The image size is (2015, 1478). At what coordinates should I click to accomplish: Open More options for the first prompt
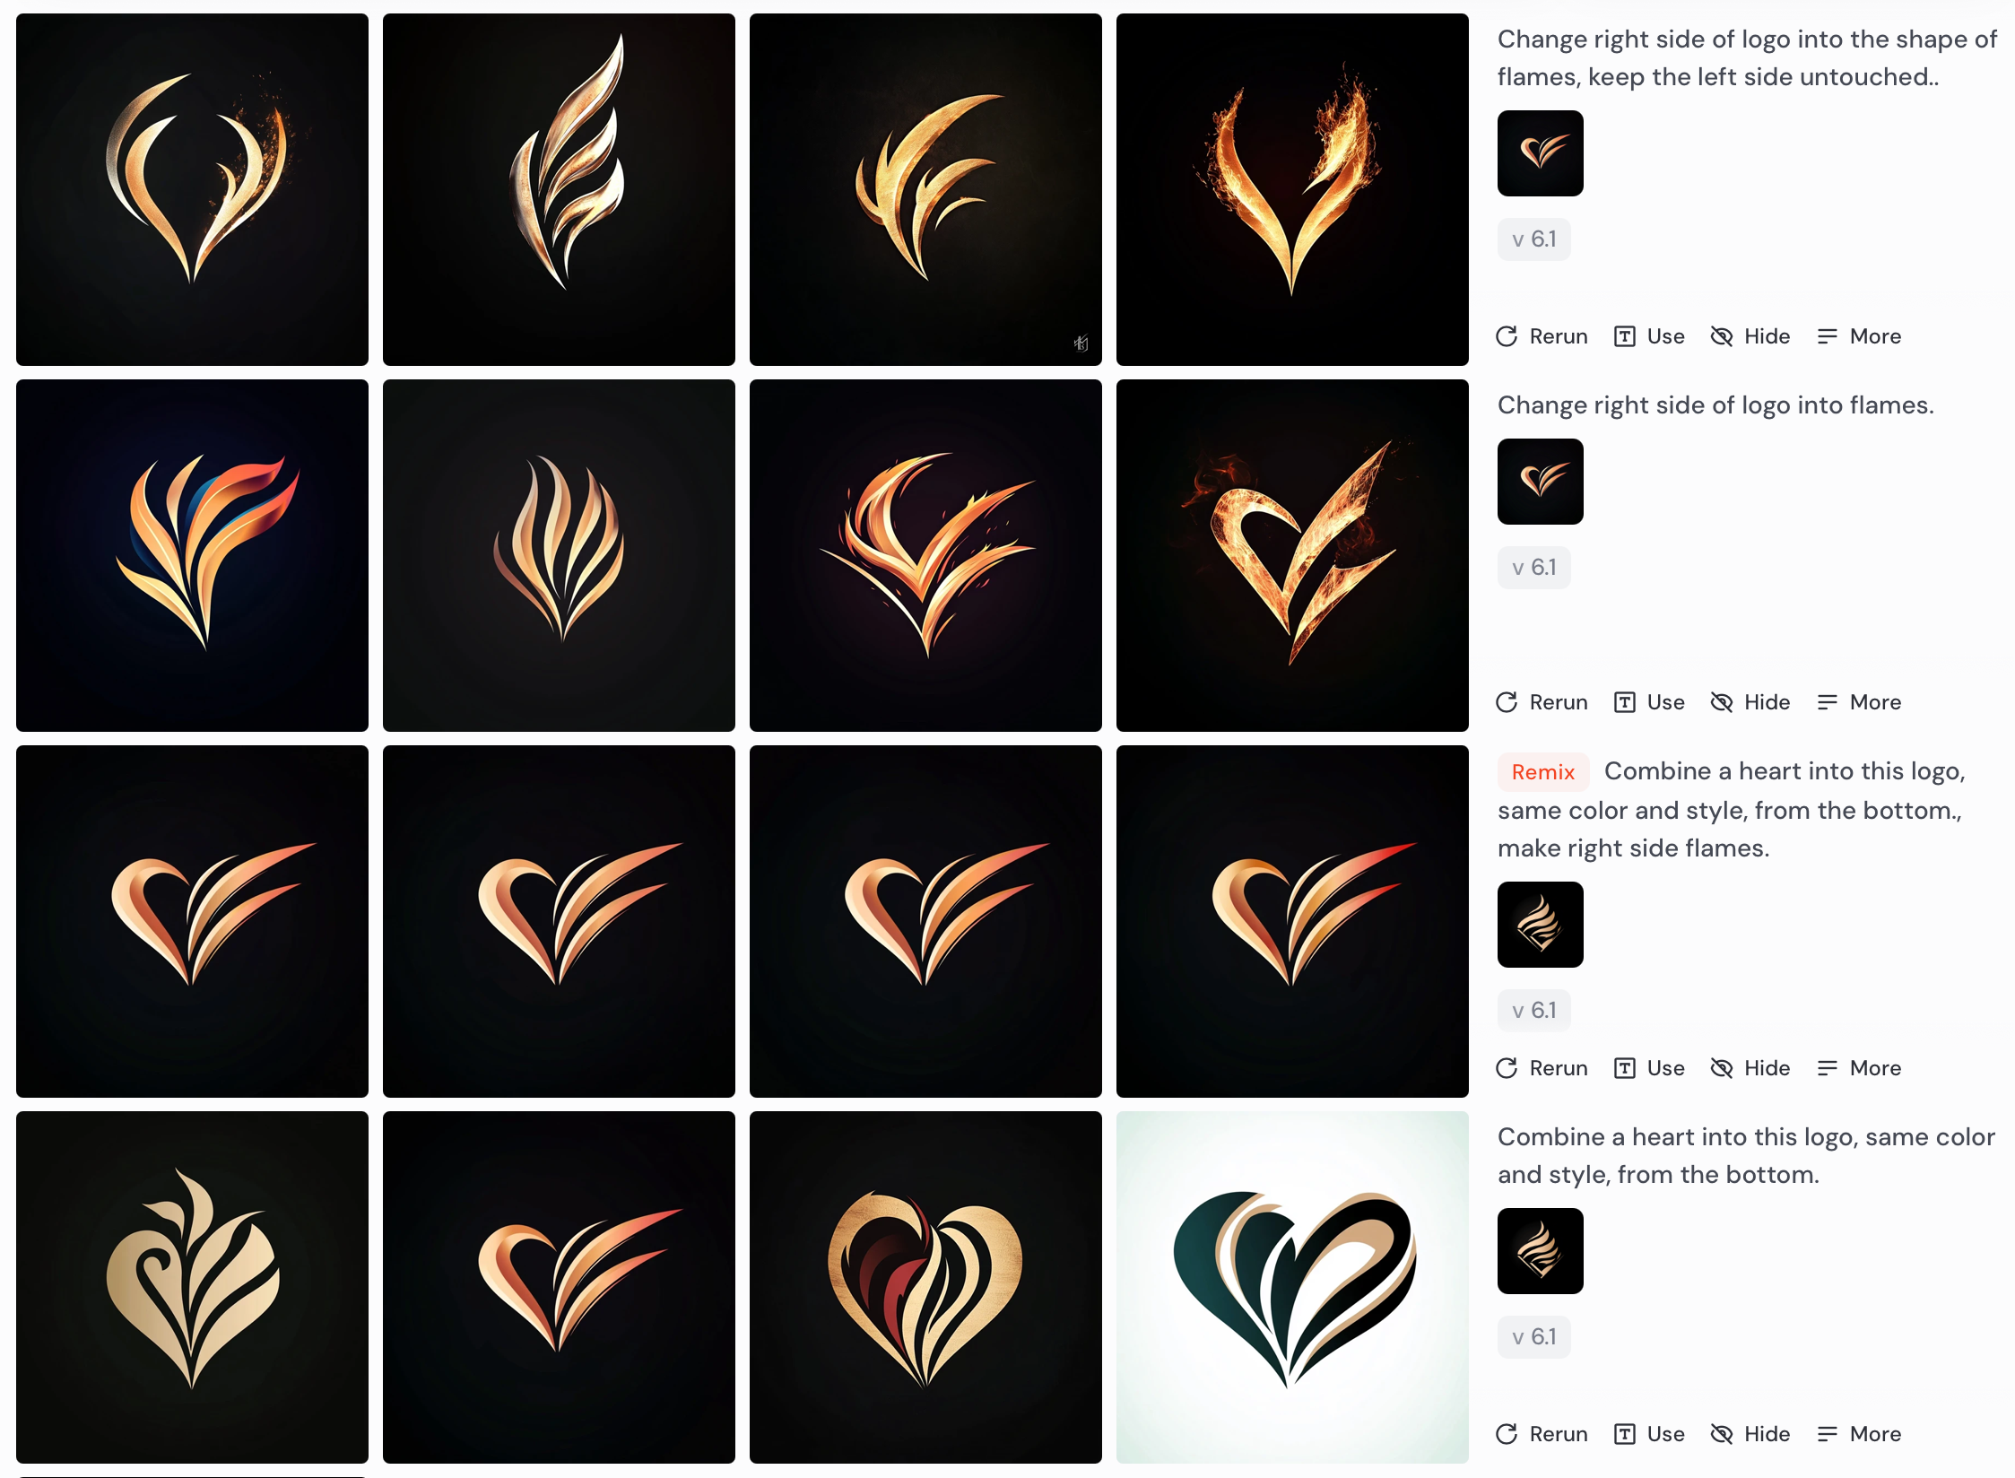point(1859,336)
